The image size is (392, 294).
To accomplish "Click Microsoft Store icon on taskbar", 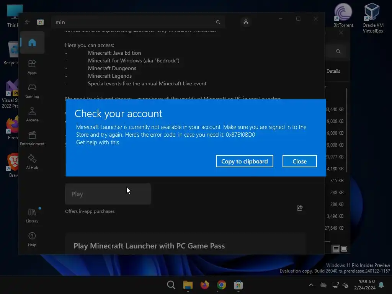I will 238,285.
